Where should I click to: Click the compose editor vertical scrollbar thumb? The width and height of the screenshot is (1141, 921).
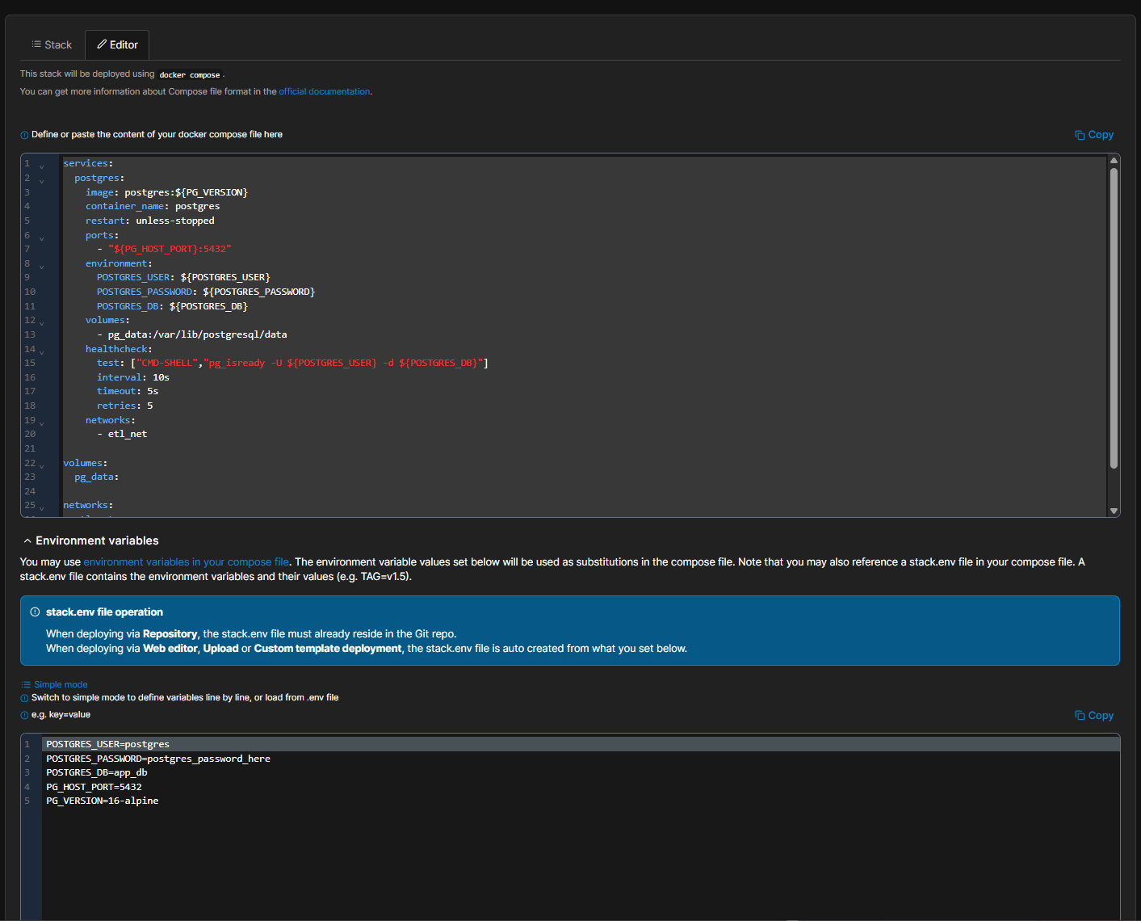(x=1114, y=318)
